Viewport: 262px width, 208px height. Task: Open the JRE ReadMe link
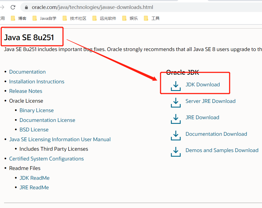[34, 187]
